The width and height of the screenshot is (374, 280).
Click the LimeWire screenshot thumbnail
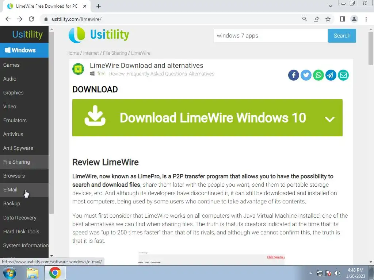tap(211, 258)
